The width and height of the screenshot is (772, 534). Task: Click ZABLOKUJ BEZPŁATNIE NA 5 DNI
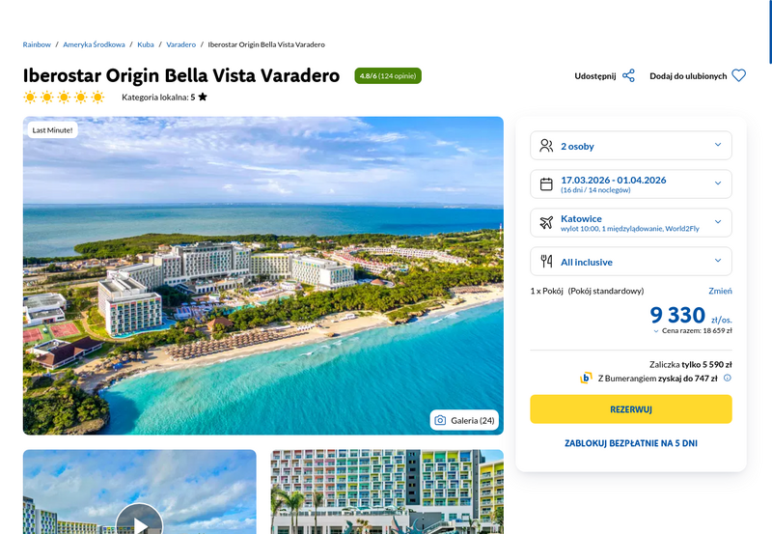[631, 443]
